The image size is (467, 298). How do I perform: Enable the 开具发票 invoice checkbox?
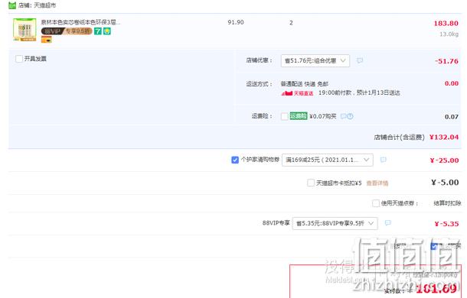(19, 59)
